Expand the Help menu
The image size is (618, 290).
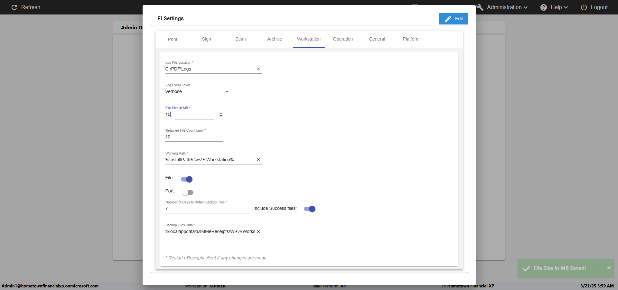(x=559, y=7)
